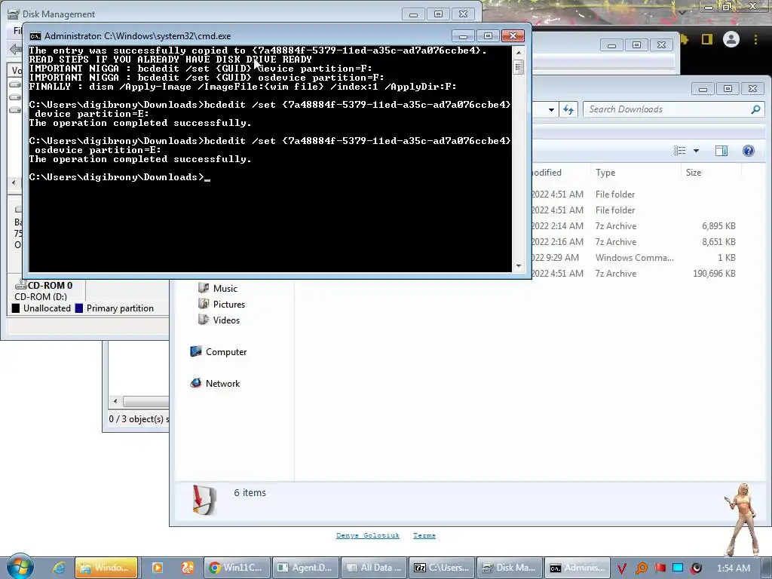Image resolution: width=772 pixels, height=579 pixels.
Task: Open the Explorer view options dropdown arrow
Action: click(696, 151)
